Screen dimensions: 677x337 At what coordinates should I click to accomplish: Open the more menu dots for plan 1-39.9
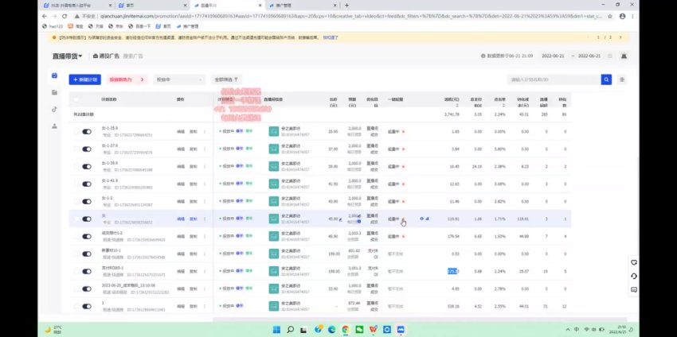[x=205, y=166]
